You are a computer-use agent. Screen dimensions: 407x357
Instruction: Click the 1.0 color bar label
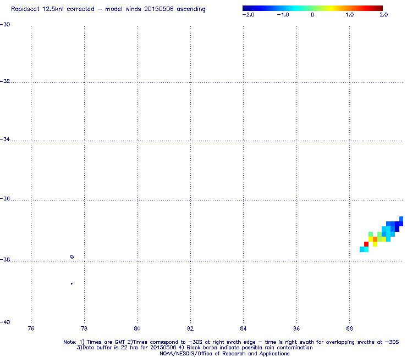click(x=349, y=15)
